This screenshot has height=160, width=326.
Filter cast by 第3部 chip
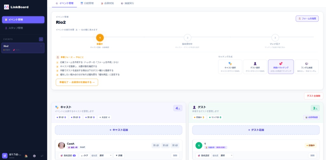(x=90, y=117)
